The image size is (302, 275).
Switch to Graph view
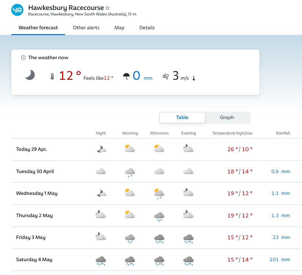pyautogui.click(x=227, y=117)
